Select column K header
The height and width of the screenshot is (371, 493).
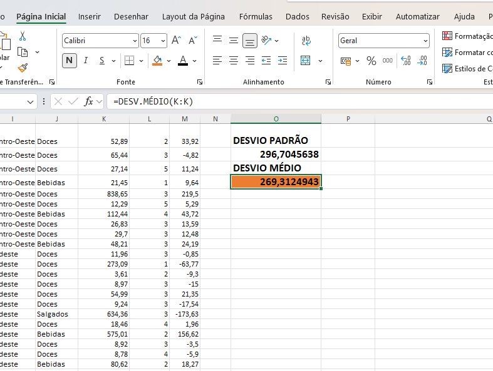pyautogui.click(x=104, y=119)
